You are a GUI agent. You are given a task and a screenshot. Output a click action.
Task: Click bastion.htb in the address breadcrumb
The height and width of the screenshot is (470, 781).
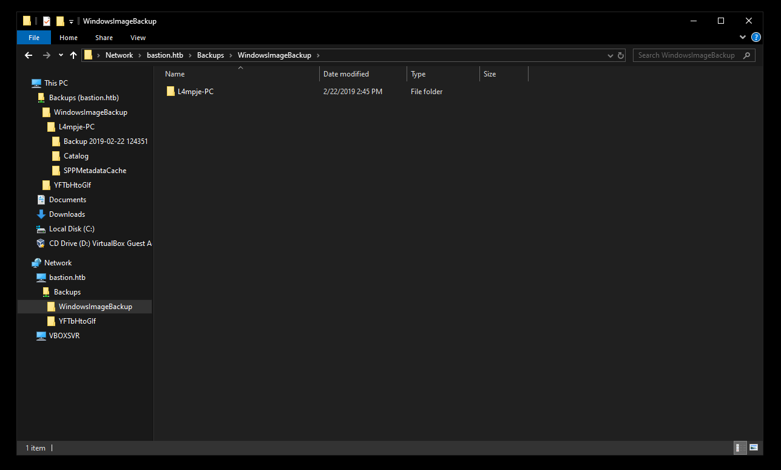164,55
